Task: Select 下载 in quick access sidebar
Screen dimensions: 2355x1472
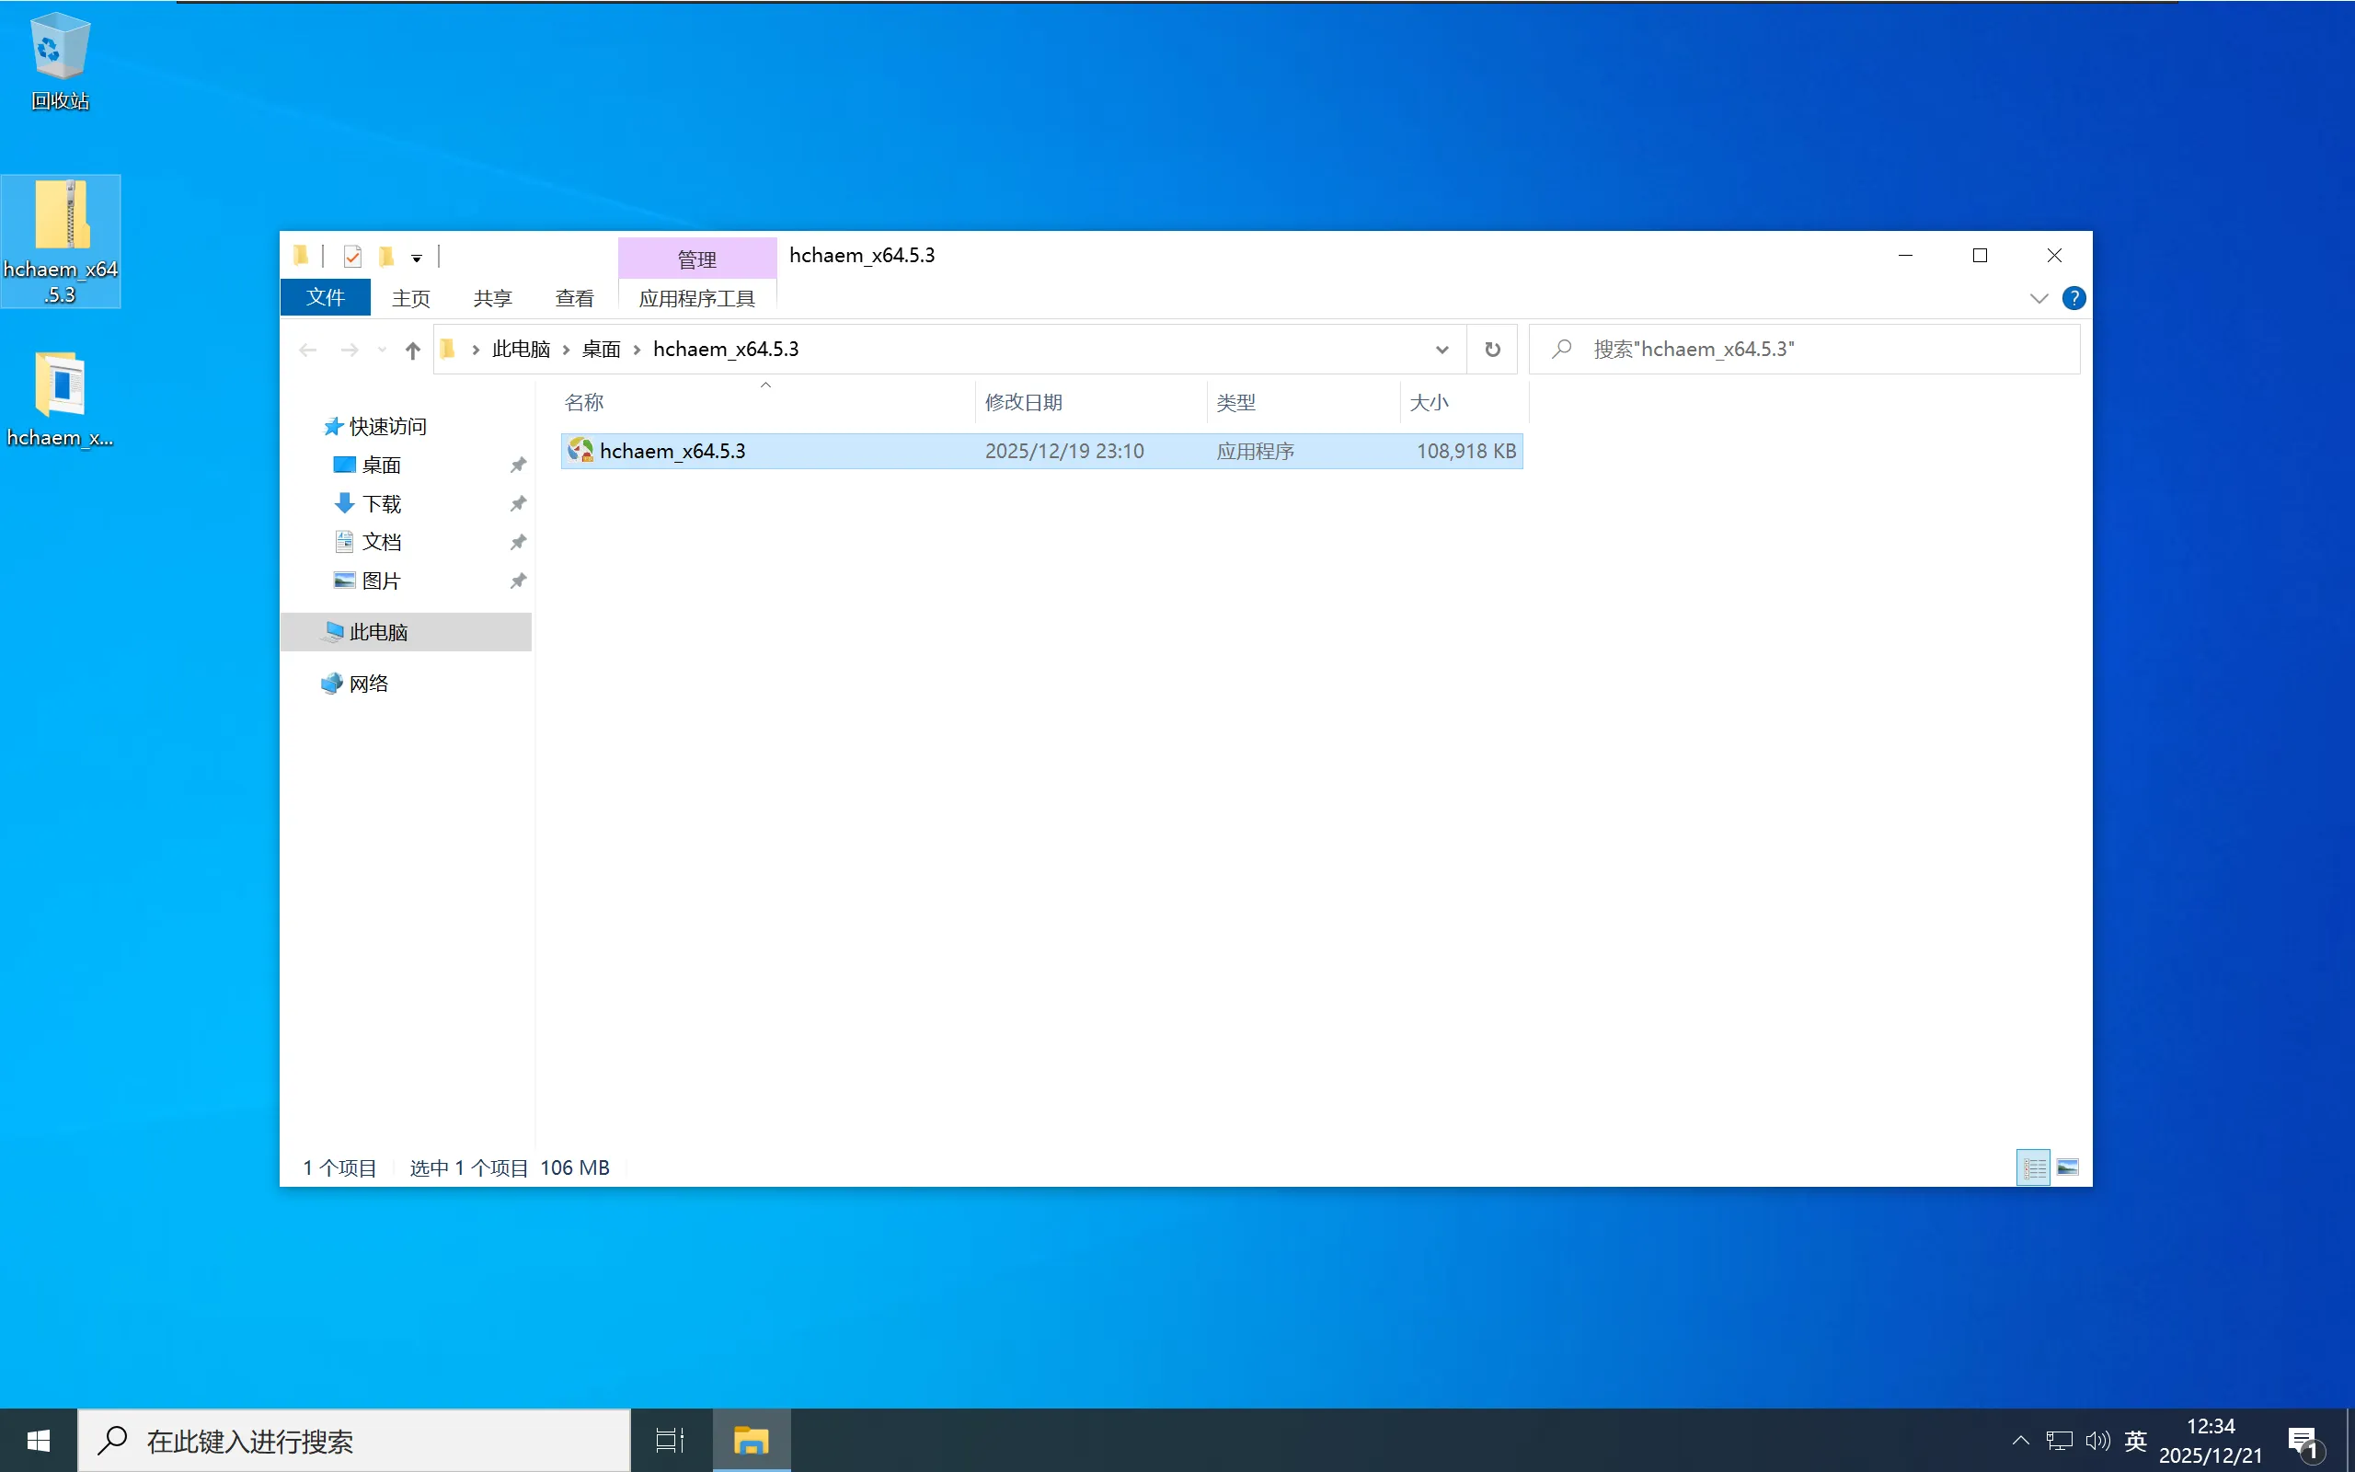Action: [381, 503]
